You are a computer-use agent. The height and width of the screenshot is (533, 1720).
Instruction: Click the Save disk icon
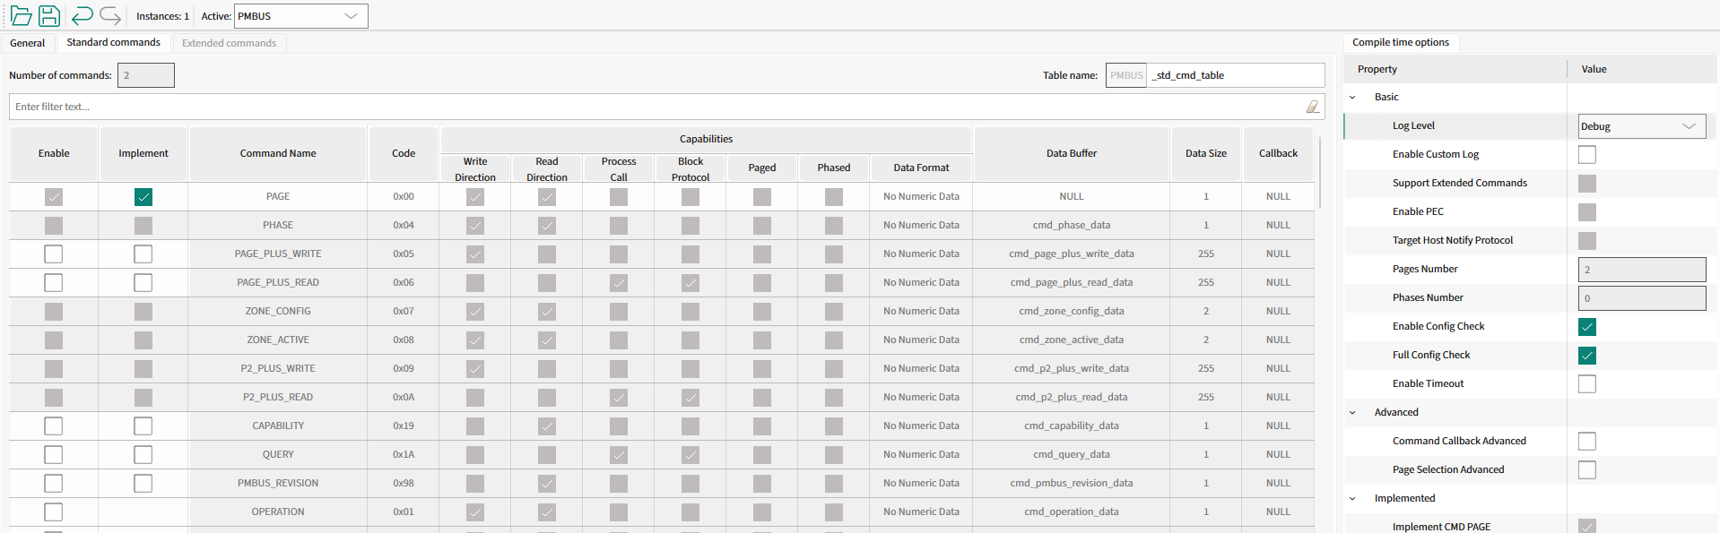[49, 15]
